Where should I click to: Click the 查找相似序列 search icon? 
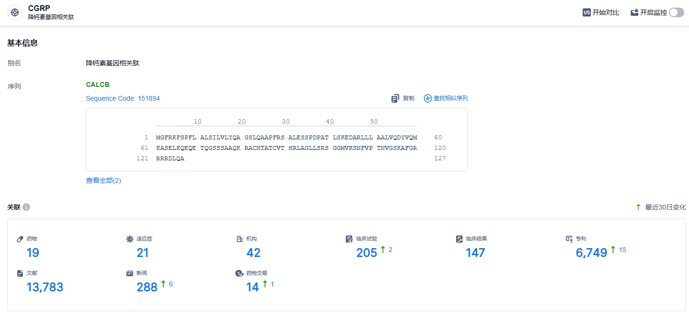[428, 98]
